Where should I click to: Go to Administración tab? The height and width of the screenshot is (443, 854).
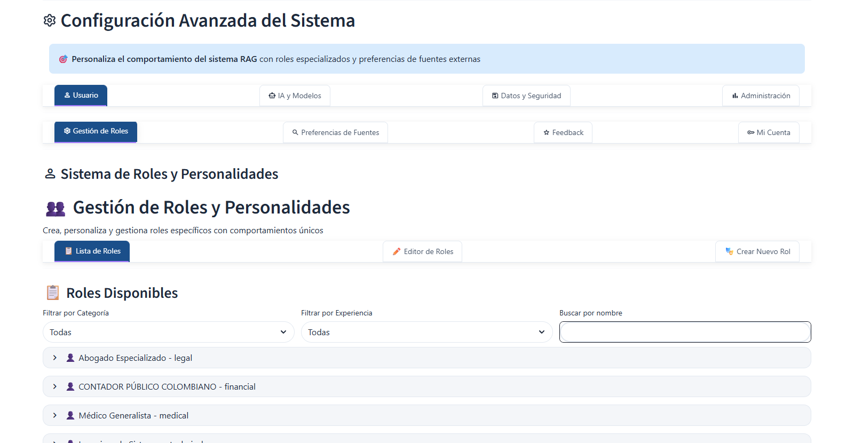[761, 96]
